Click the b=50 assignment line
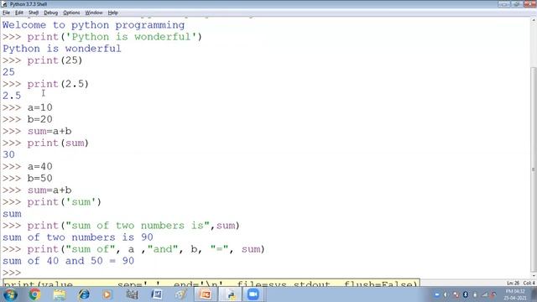This screenshot has height=302, width=537. pyautogui.click(x=40, y=179)
